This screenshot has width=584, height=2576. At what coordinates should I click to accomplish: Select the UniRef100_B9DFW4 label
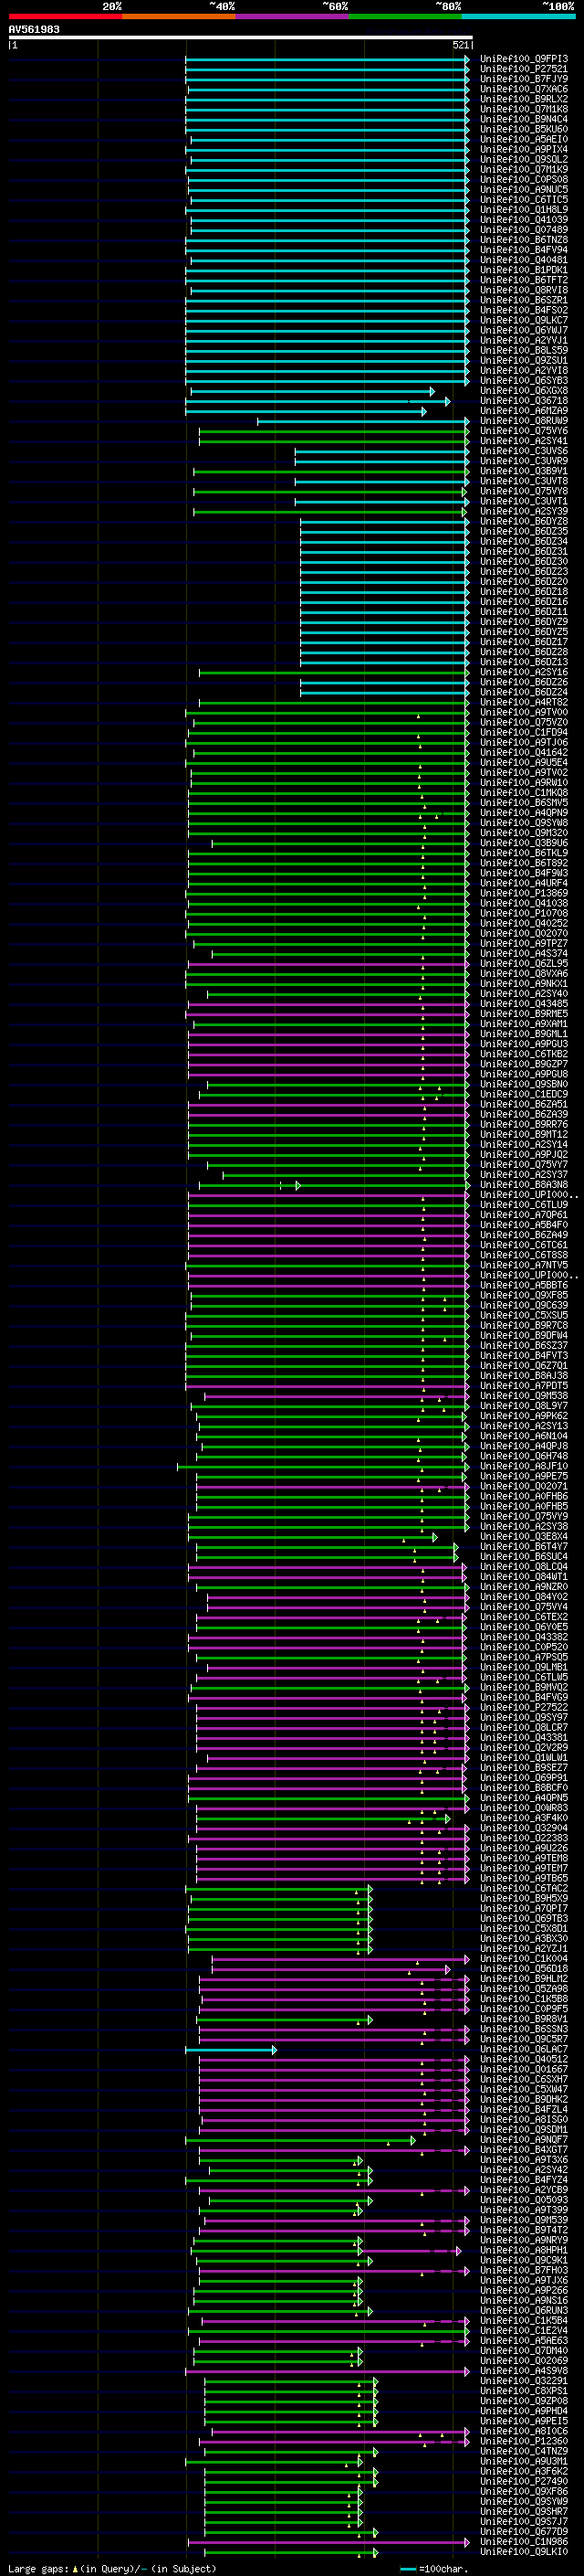[524, 1335]
